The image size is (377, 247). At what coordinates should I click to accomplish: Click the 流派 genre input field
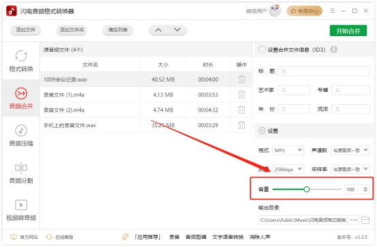click(x=350, y=109)
